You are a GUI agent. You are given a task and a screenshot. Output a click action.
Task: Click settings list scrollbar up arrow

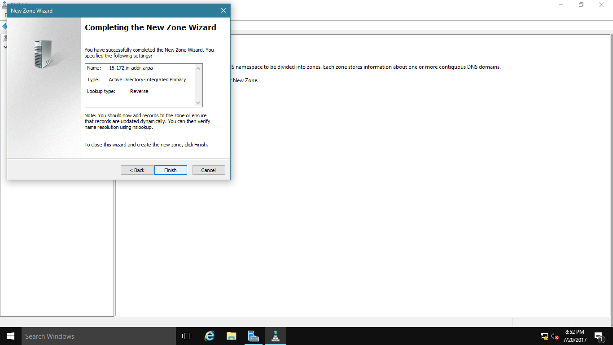[198, 68]
